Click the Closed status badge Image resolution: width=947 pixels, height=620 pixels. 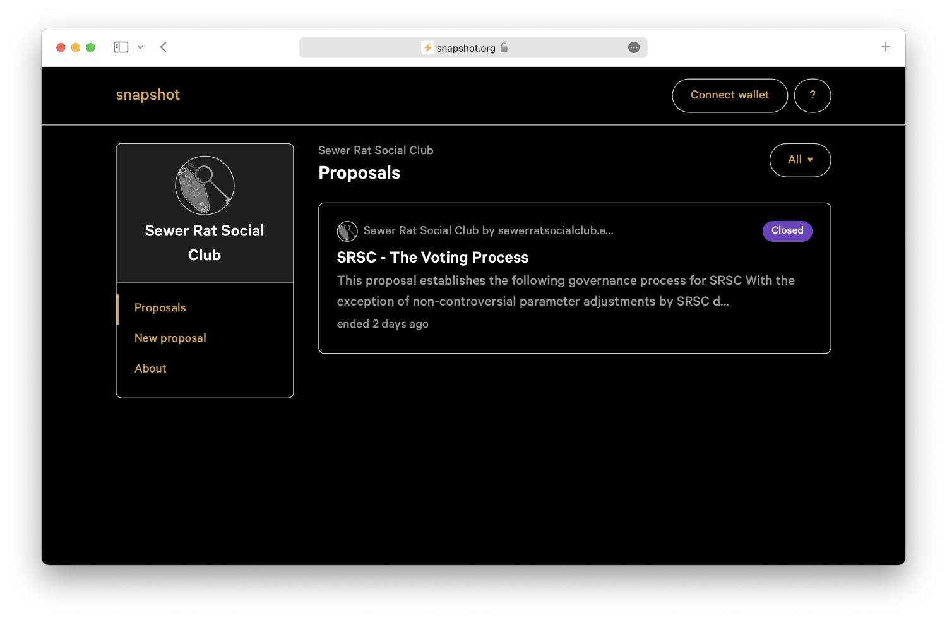pos(787,231)
